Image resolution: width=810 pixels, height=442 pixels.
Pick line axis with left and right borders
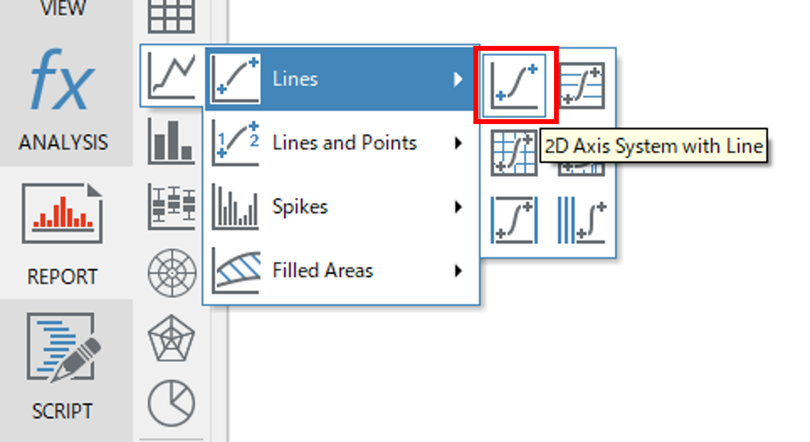[514, 220]
